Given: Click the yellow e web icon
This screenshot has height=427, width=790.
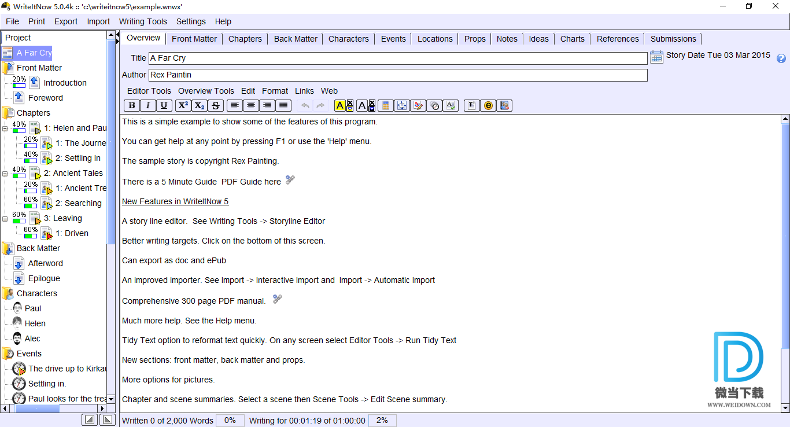Looking at the screenshot, I should [488, 105].
